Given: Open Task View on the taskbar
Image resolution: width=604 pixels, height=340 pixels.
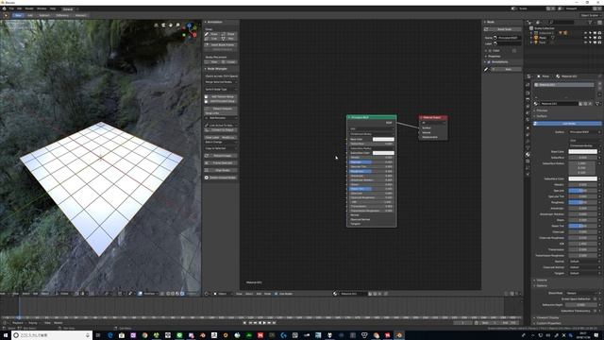Looking at the screenshot, I should pyautogui.click(x=98, y=335).
